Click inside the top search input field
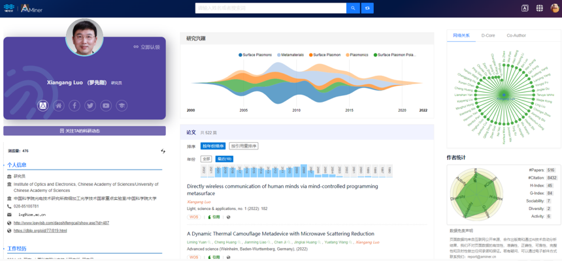 pyautogui.click(x=271, y=8)
